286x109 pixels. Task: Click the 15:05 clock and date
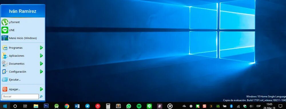(x=270, y=106)
